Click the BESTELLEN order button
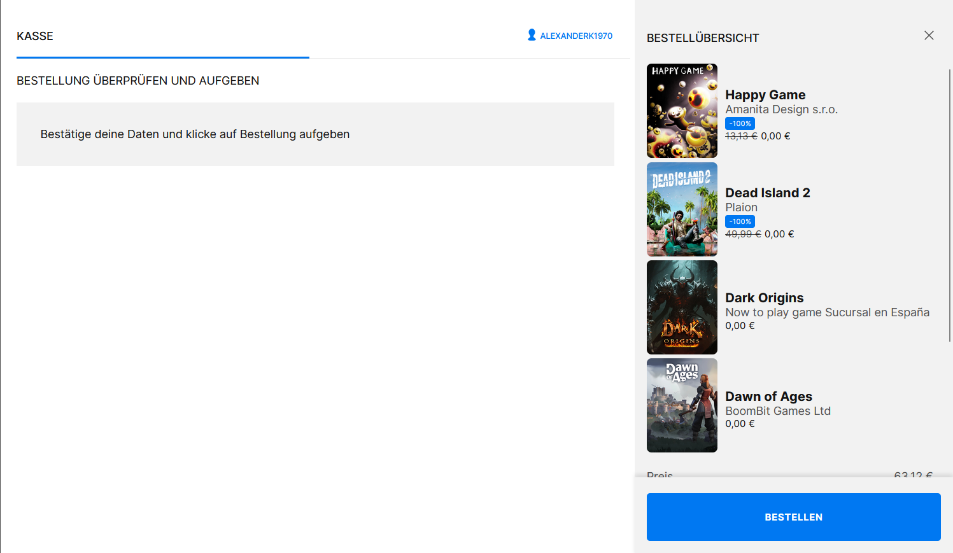The image size is (953, 553). (793, 517)
